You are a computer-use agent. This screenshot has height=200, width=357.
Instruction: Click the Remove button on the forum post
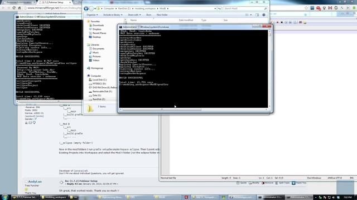pos(267,183)
